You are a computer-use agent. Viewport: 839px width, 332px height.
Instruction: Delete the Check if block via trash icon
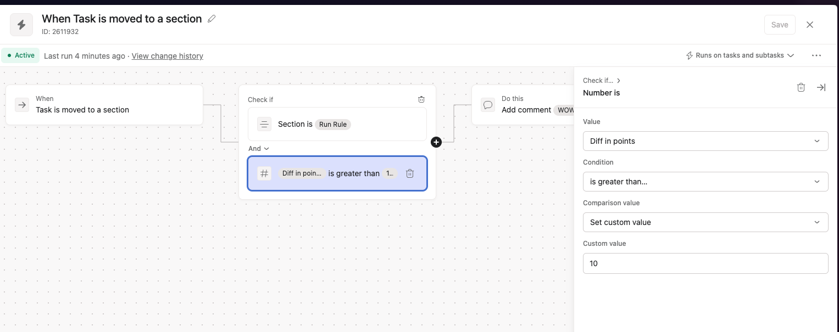click(421, 99)
